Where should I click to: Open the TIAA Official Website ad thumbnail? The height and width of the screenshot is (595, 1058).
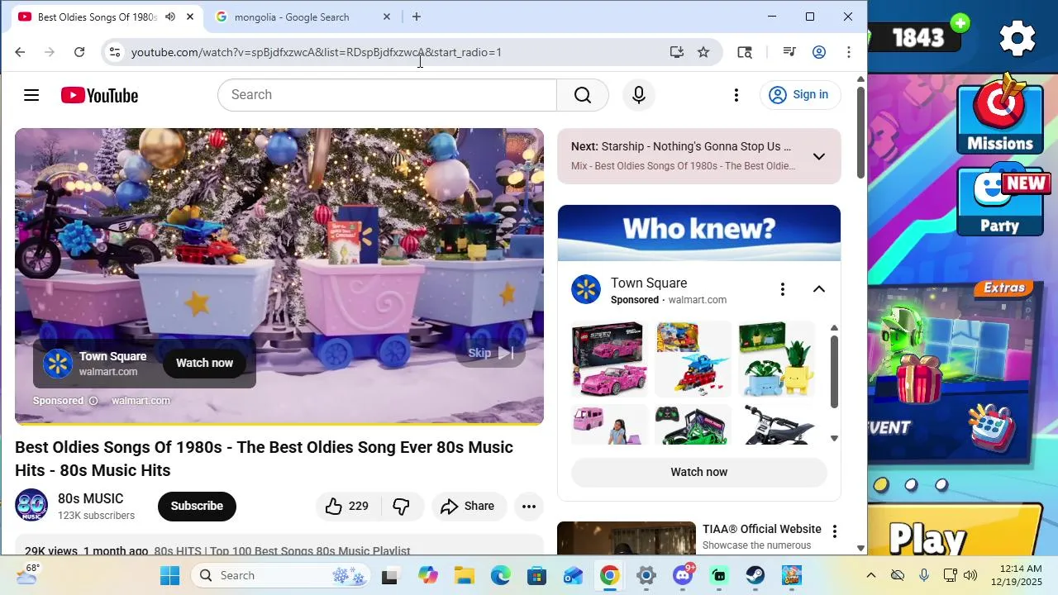627,538
